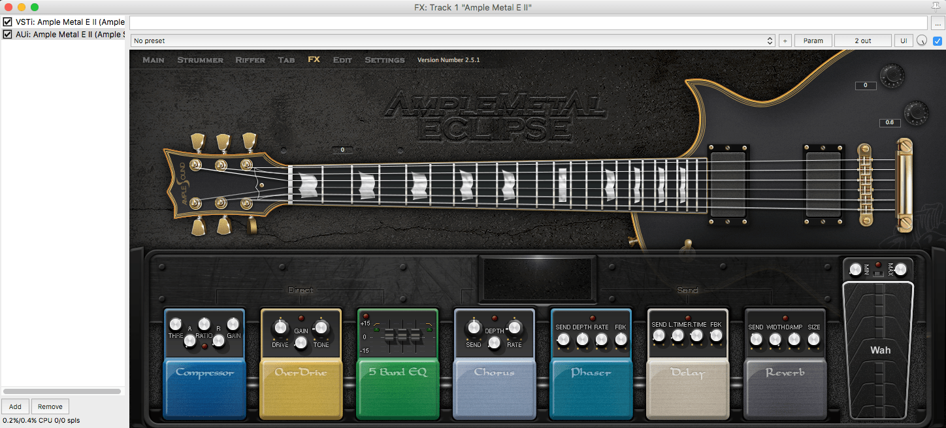Click the Wah MAX knob
Screen dimensions: 946x428
900,269
